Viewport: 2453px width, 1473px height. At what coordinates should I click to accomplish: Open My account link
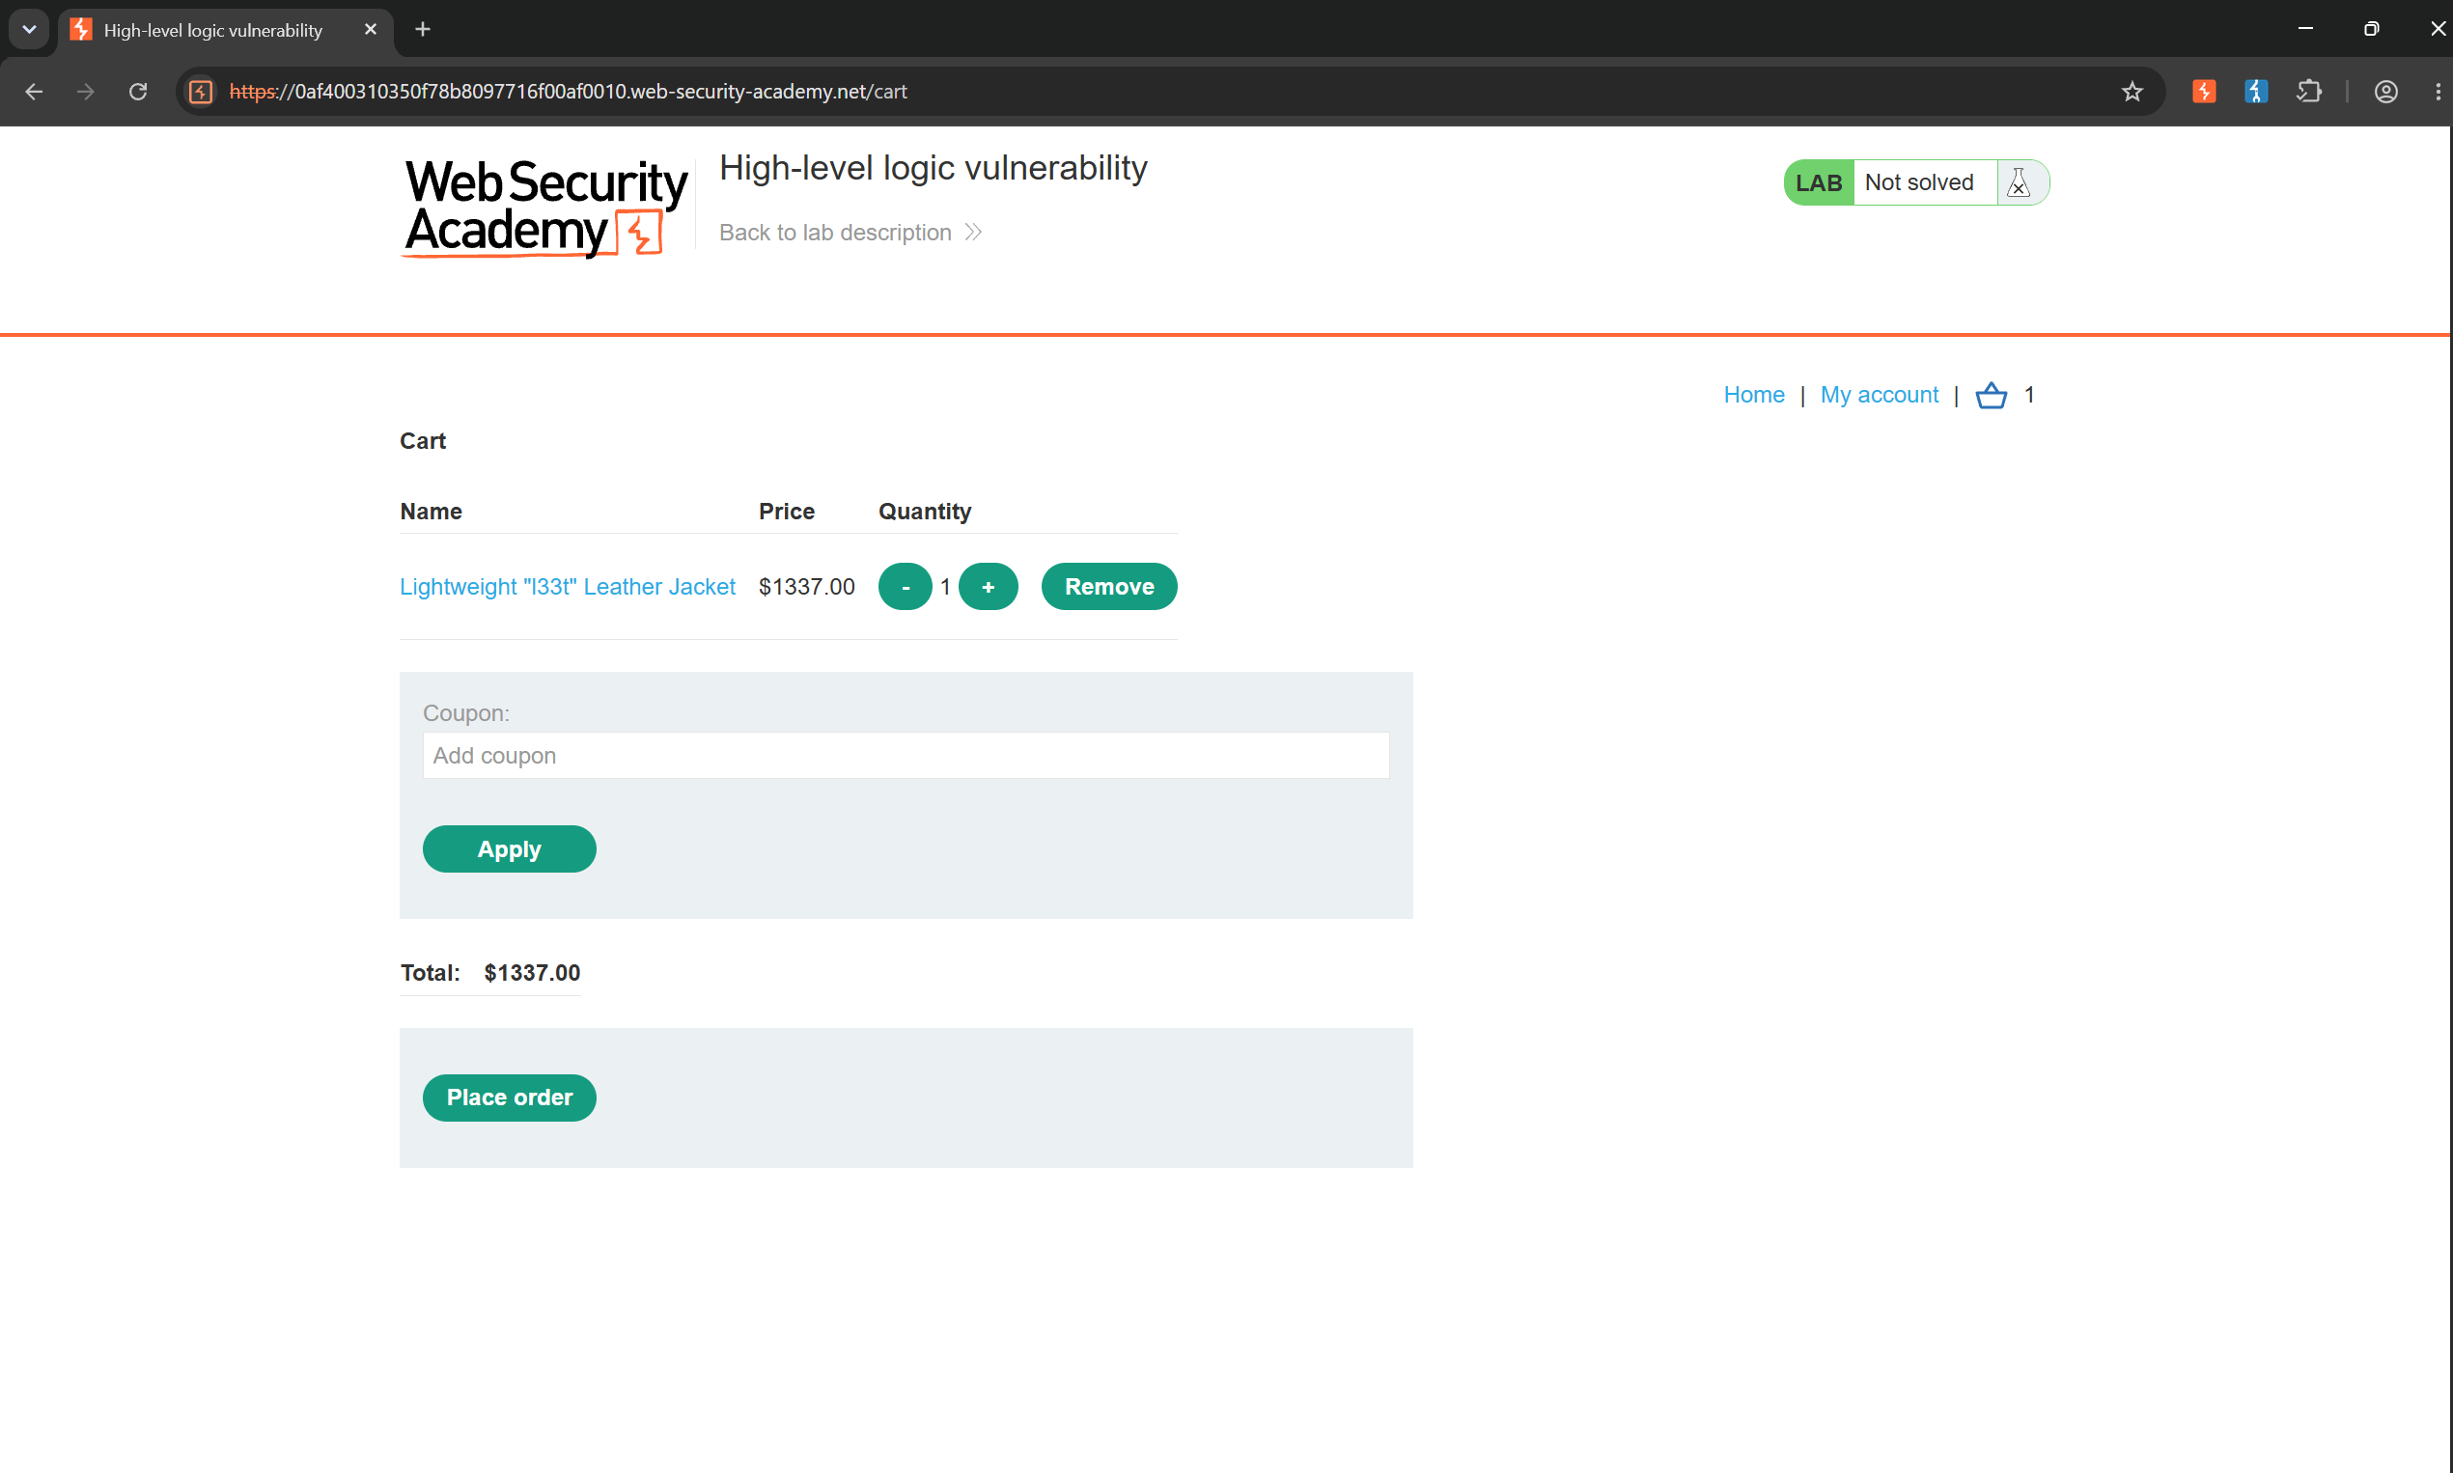coord(1879,395)
